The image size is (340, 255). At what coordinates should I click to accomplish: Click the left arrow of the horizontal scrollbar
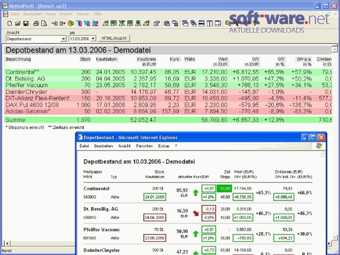click(7, 243)
